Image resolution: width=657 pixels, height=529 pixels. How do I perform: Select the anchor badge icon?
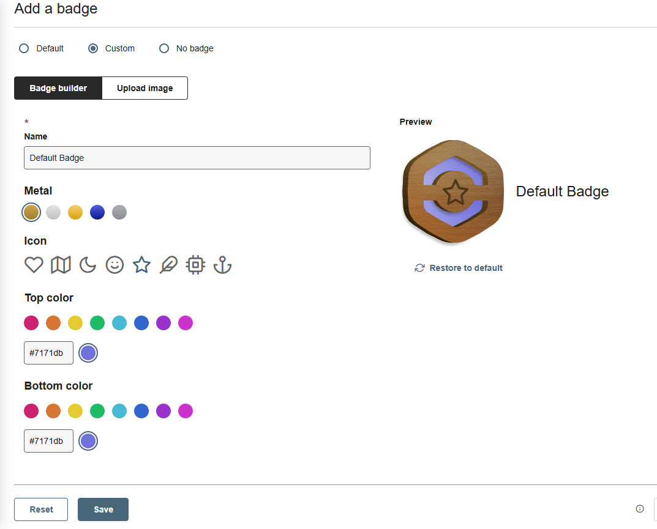point(222,265)
